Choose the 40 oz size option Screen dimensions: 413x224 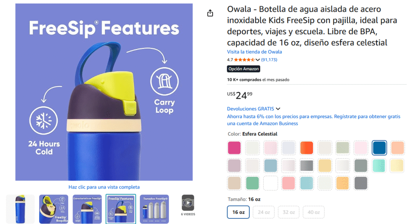(x=313, y=212)
